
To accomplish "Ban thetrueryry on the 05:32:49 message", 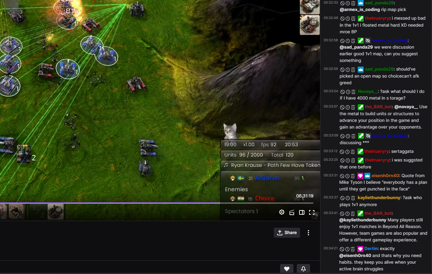I will [x=342, y=18].
